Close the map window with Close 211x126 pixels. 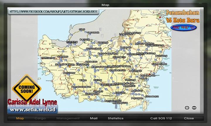click(189, 118)
